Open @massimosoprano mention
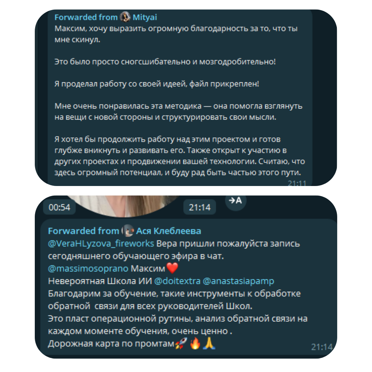Screen dimensions: 372x372 point(88,269)
